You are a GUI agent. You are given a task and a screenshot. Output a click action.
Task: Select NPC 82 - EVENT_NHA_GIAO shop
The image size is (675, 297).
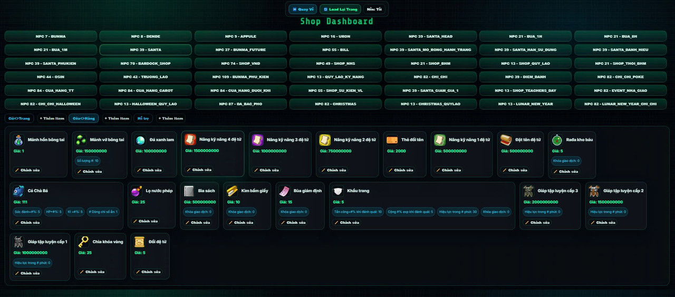(x=620, y=91)
